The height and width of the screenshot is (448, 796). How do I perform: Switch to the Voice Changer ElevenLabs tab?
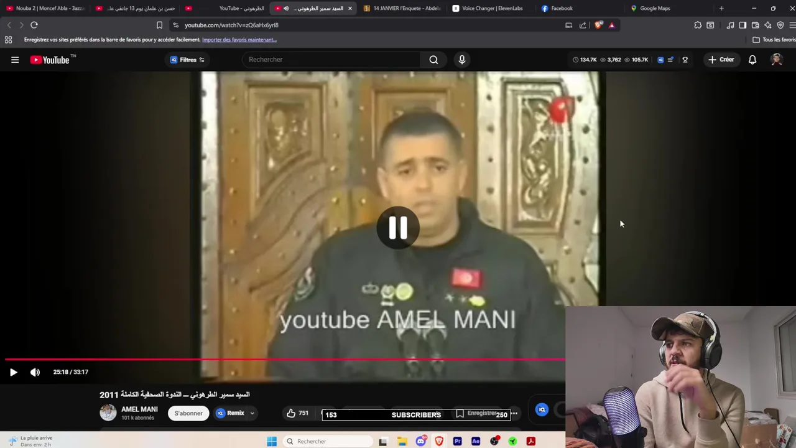pos(491,8)
